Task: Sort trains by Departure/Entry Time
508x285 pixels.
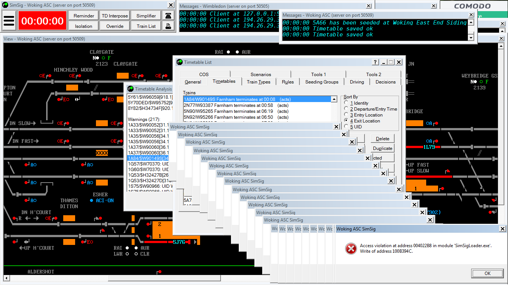Action: pos(347,109)
